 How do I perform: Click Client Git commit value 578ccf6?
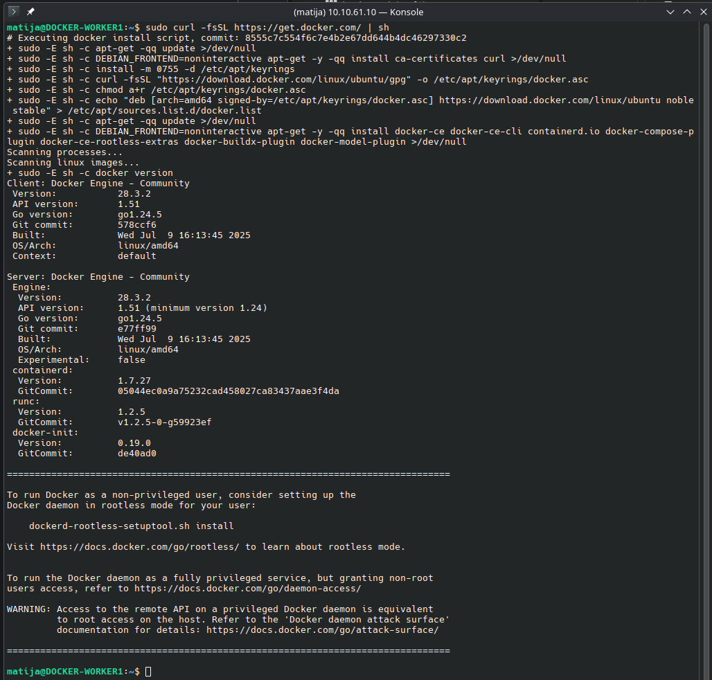pyautogui.click(x=136, y=225)
